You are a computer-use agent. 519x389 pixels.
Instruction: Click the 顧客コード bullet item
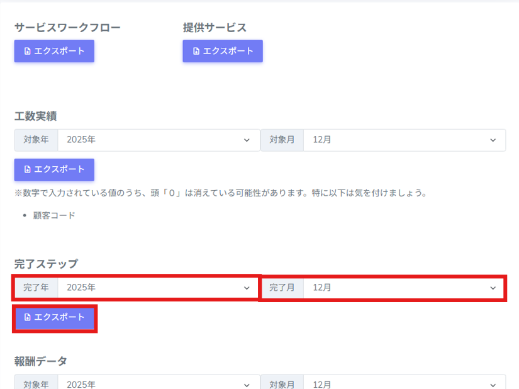tap(54, 215)
